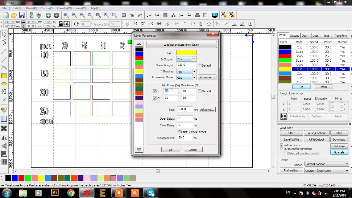352x198 pixels.
Task: Select the Zoom out magnifier tool
Action: pos(82,15)
